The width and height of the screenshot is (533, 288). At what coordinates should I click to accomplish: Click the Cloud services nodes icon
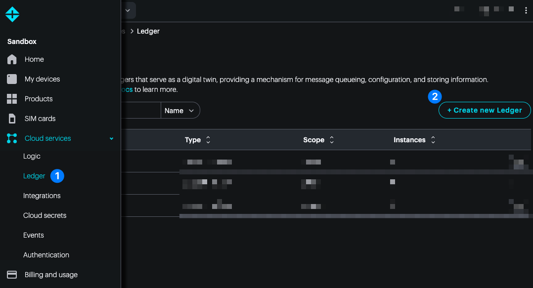(12, 138)
